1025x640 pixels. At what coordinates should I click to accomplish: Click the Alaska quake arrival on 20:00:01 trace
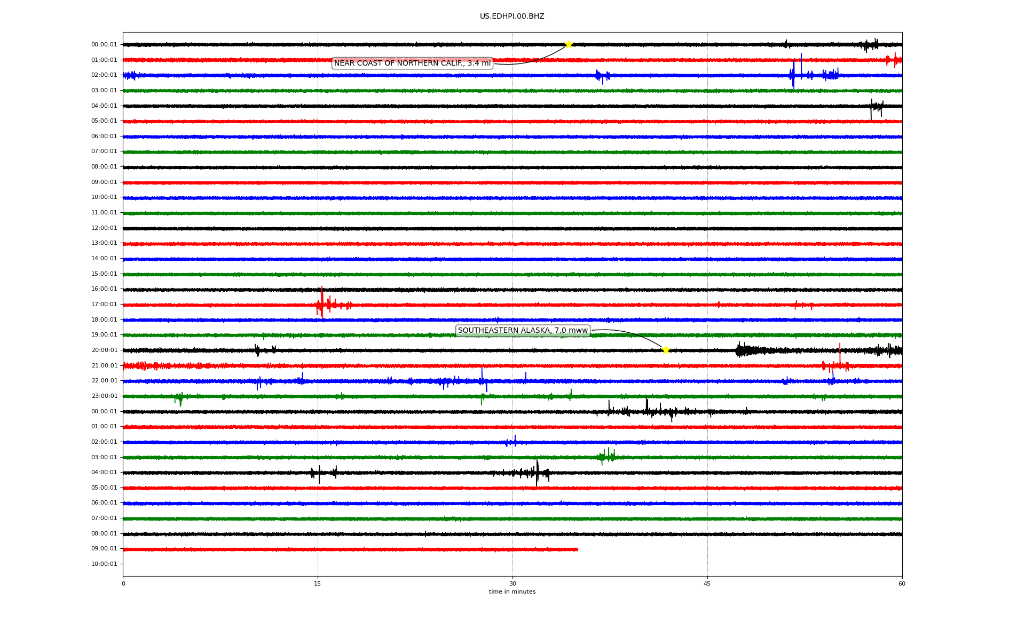point(741,350)
